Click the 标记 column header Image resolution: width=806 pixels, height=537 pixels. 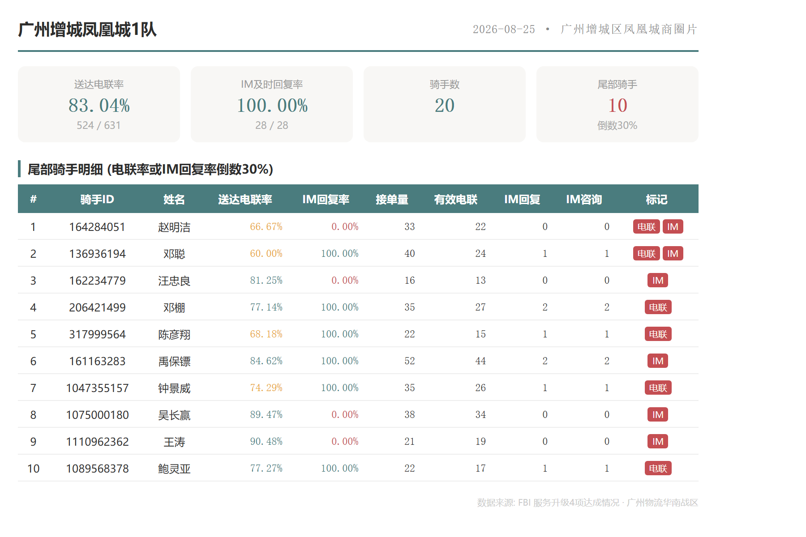coord(656,199)
